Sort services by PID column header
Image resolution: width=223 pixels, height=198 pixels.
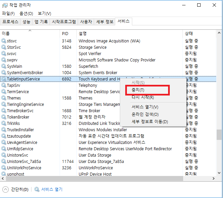pyautogui.click(x=65, y=33)
